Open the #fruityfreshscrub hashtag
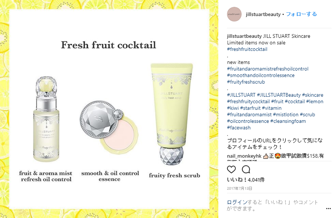 (x=246, y=82)
